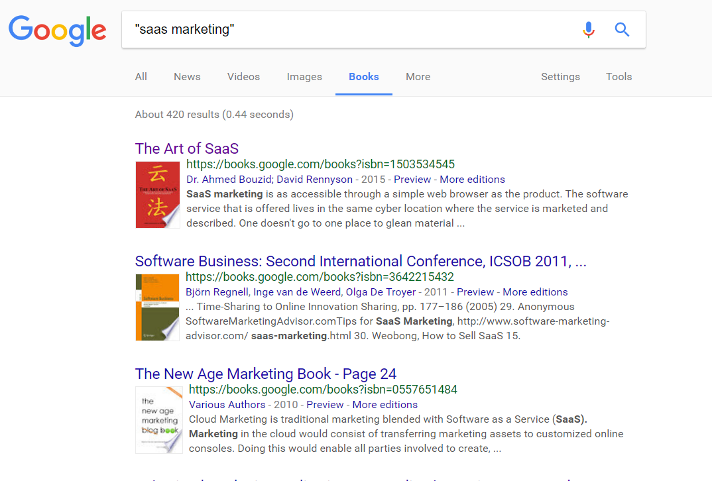The image size is (712, 481).
Task: Click the isbn=0557651484 URL
Action: (x=323, y=390)
